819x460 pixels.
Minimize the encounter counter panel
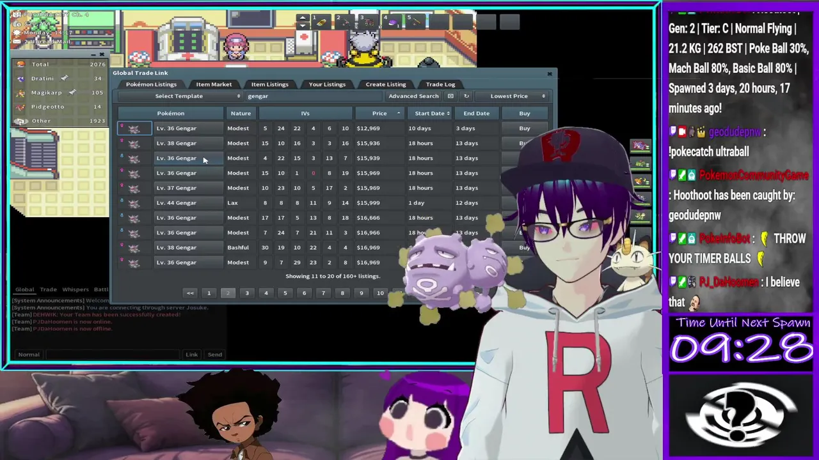[x=93, y=55]
